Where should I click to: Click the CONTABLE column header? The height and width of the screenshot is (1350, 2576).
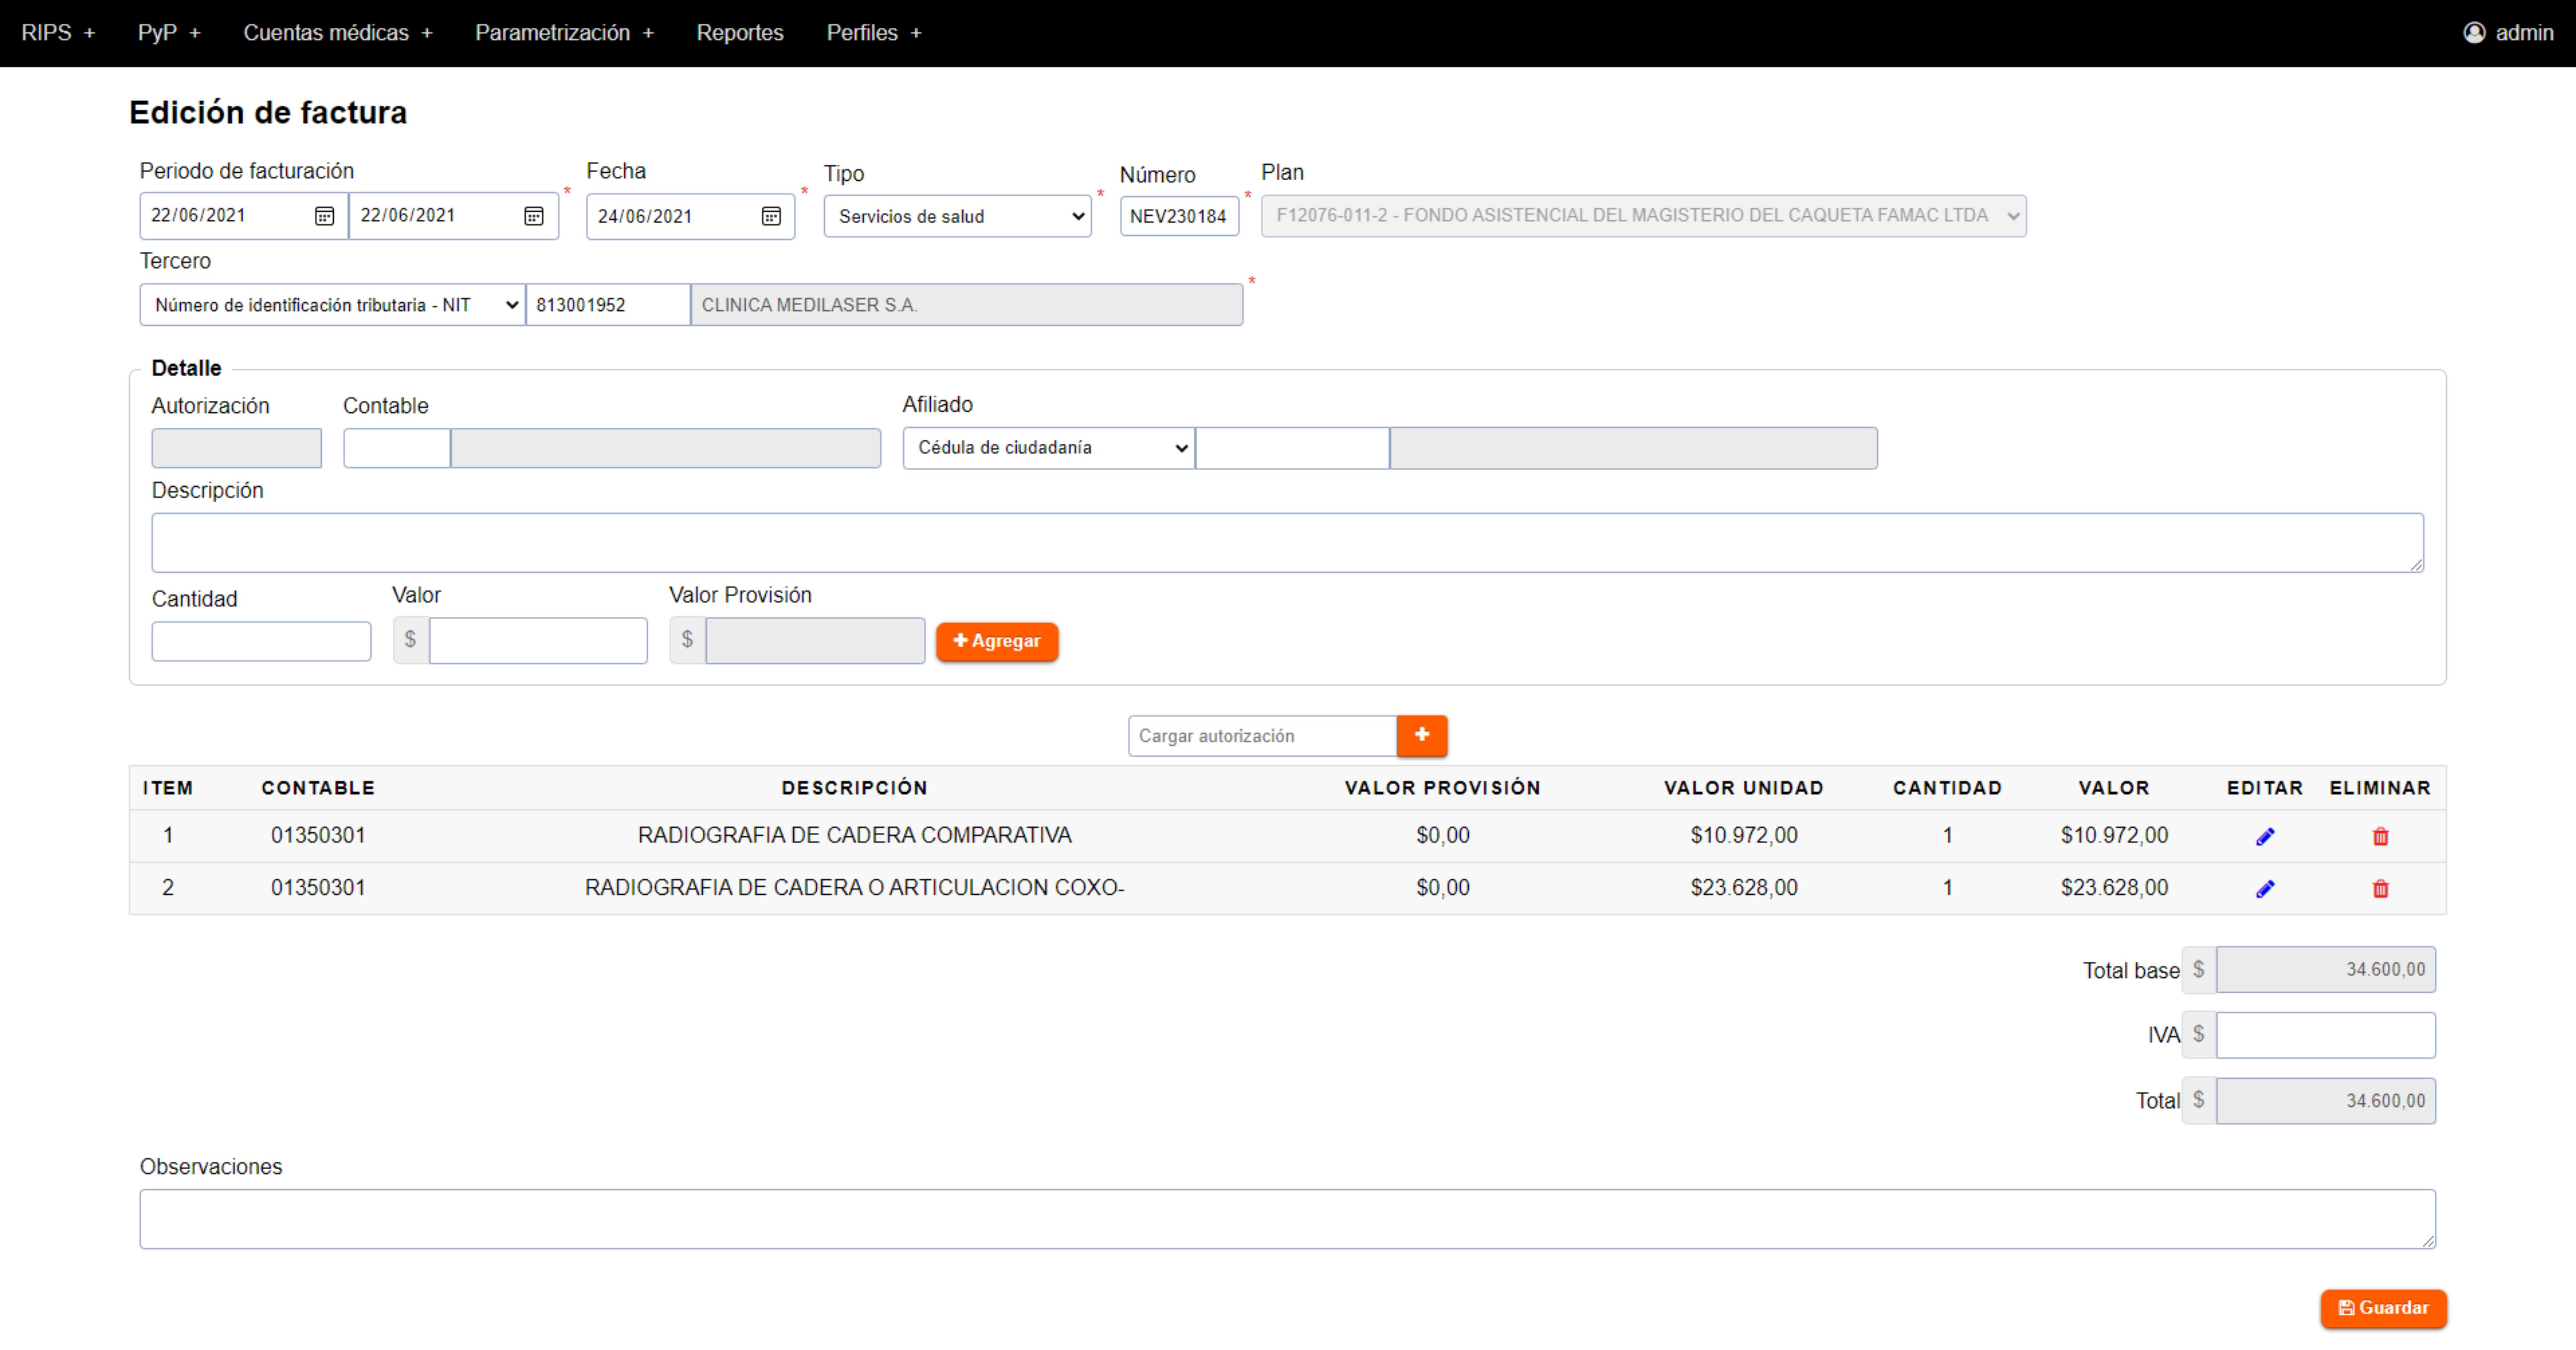(318, 788)
